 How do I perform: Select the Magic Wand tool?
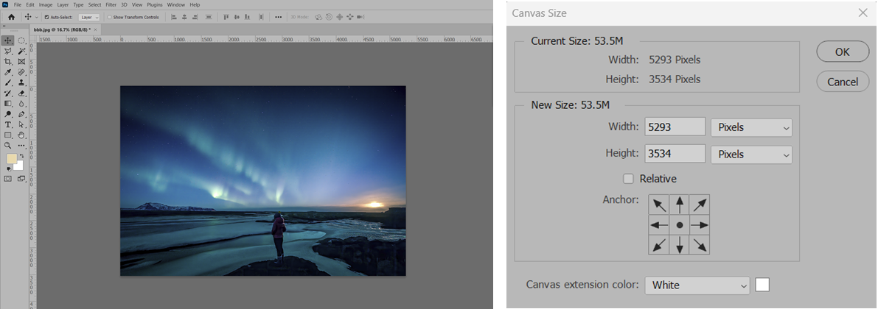pyautogui.click(x=21, y=51)
